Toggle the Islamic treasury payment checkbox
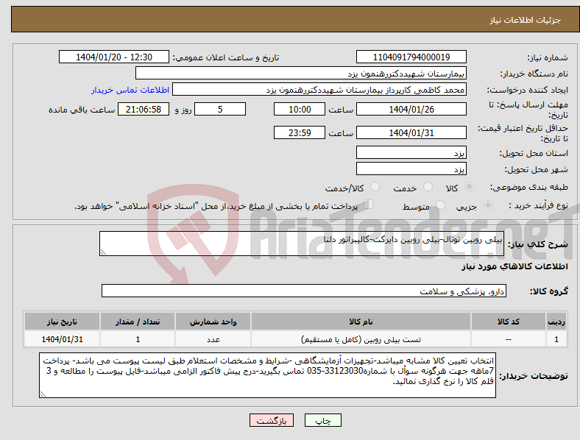 (x=369, y=205)
